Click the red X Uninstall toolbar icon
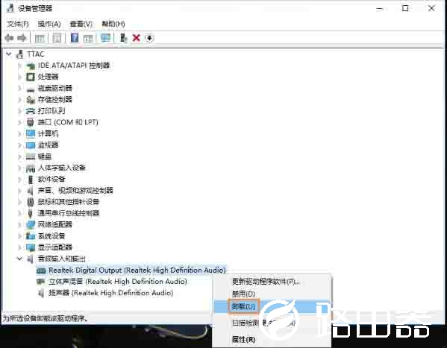 [x=137, y=37]
